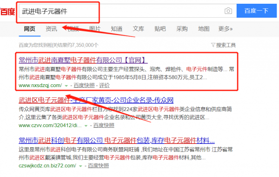Expand arrow next to www.czvv.com result

pos(86,126)
